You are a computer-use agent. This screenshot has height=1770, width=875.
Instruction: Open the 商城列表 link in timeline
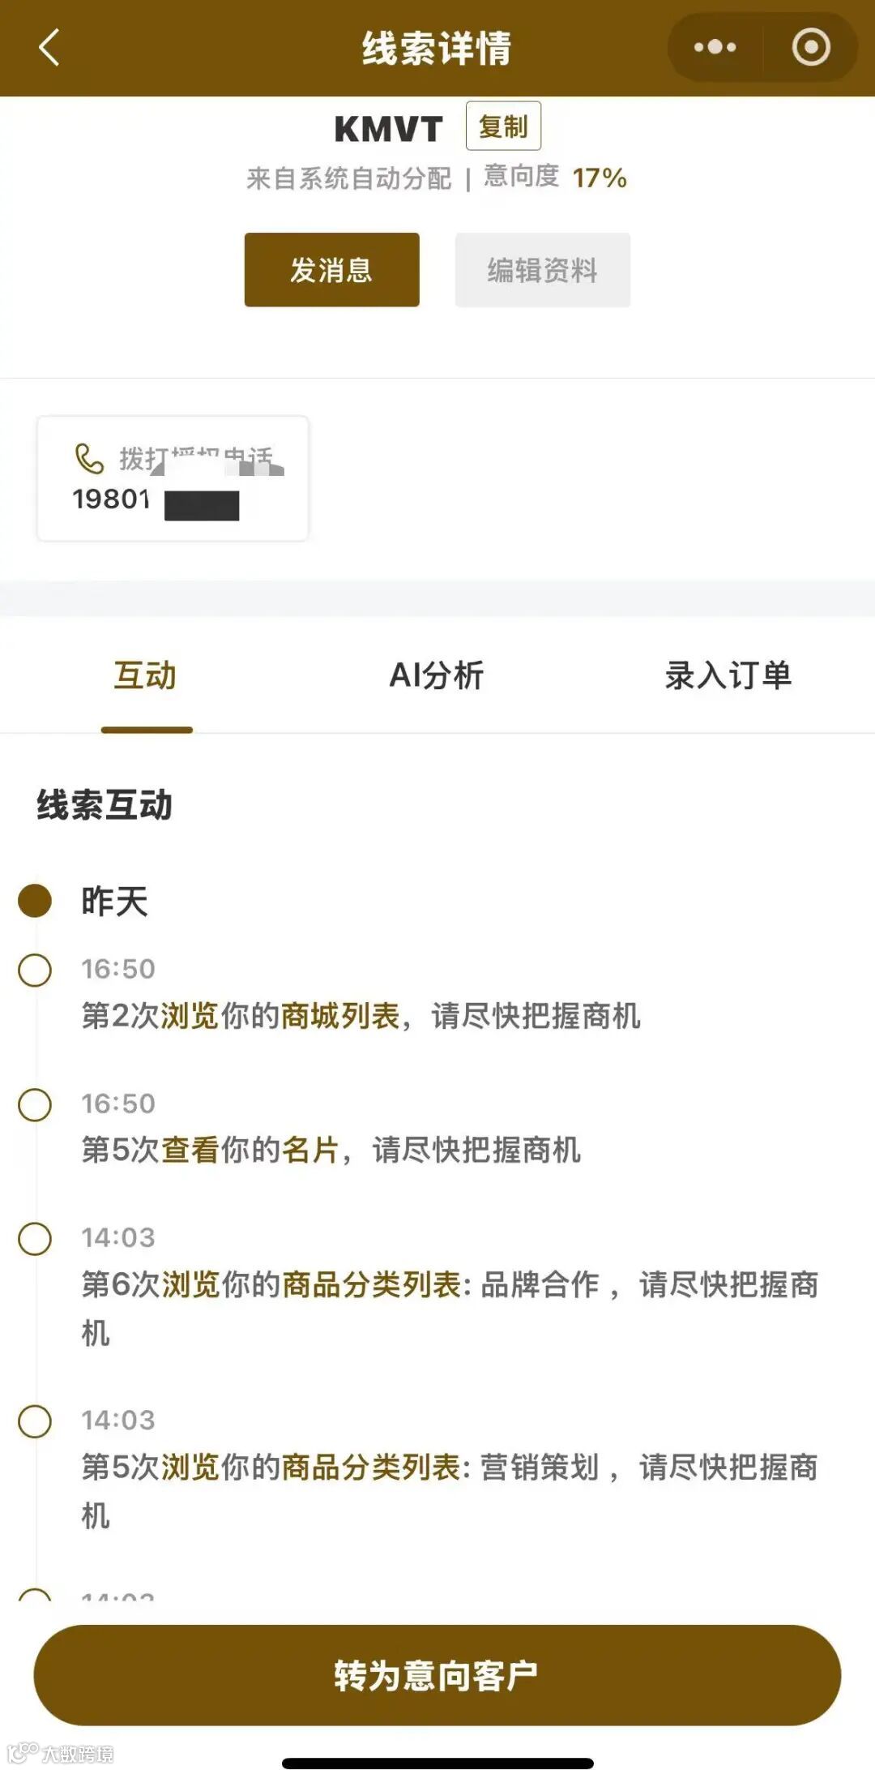pos(340,1015)
